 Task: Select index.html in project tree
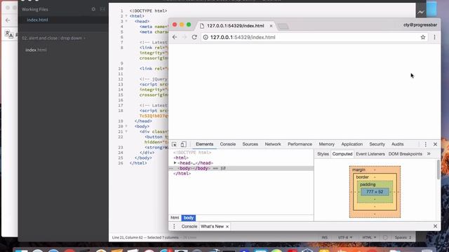[36, 50]
